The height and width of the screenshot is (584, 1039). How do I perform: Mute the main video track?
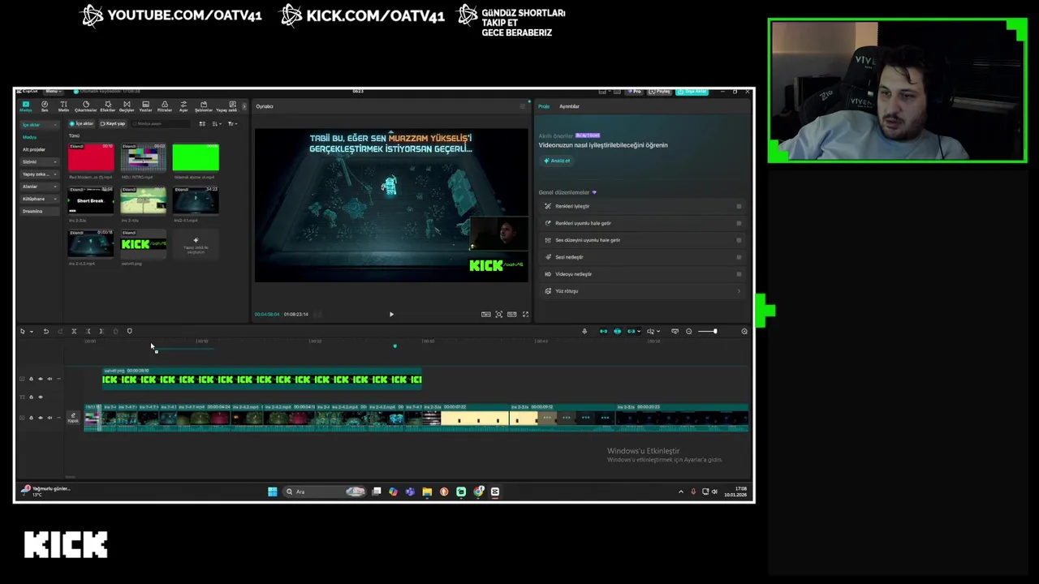pyautogui.click(x=50, y=418)
